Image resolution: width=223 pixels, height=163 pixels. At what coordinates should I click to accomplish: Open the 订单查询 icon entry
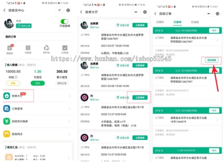pos(6,109)
